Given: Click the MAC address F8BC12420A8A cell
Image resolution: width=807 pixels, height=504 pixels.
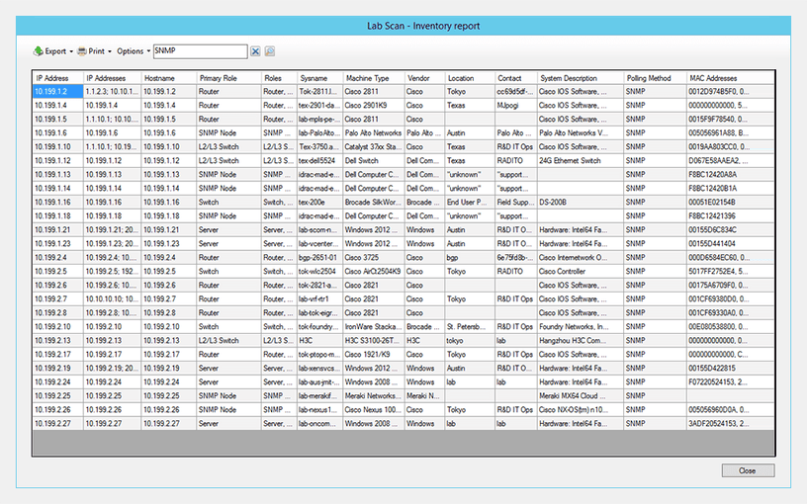Looking at the screenshot, I should [730, 175].
